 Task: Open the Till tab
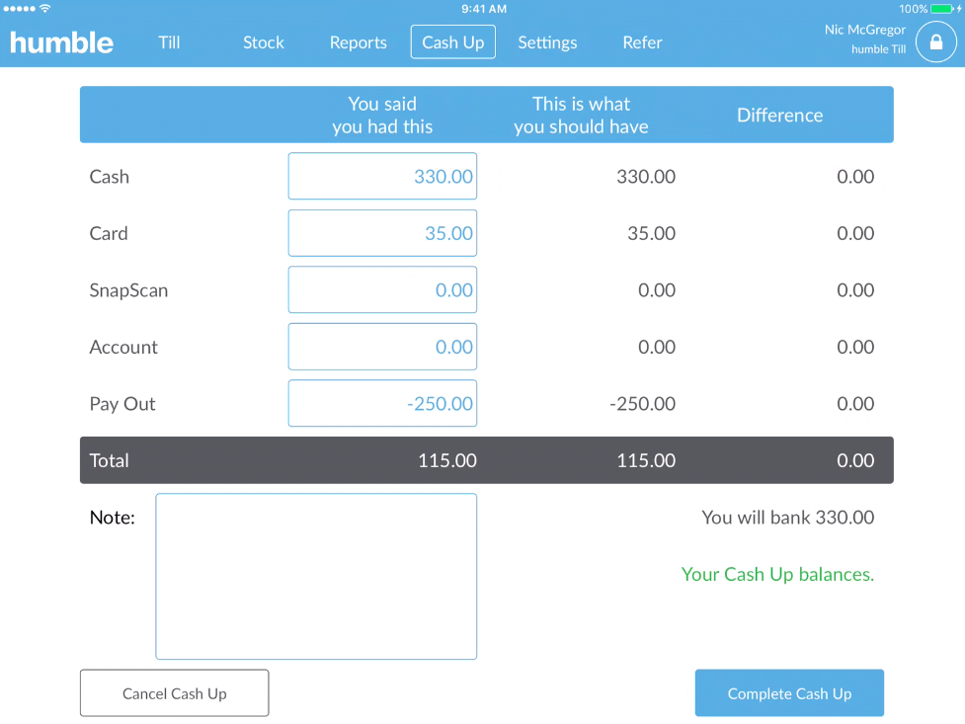(x=169, y=42)
